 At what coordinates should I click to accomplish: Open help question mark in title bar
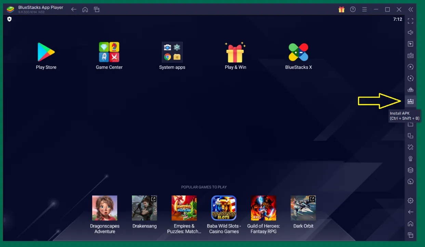(x=353, y=10)
